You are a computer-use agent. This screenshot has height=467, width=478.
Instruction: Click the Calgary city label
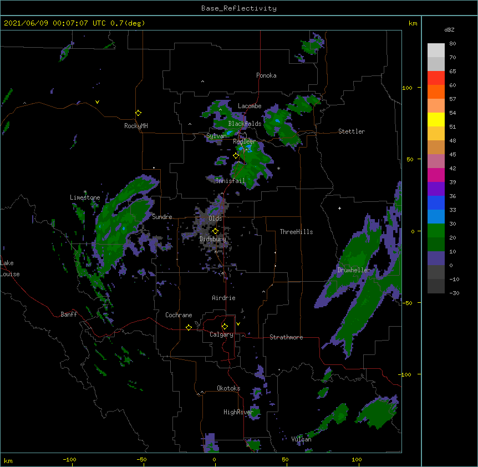(x=221, y=334)
